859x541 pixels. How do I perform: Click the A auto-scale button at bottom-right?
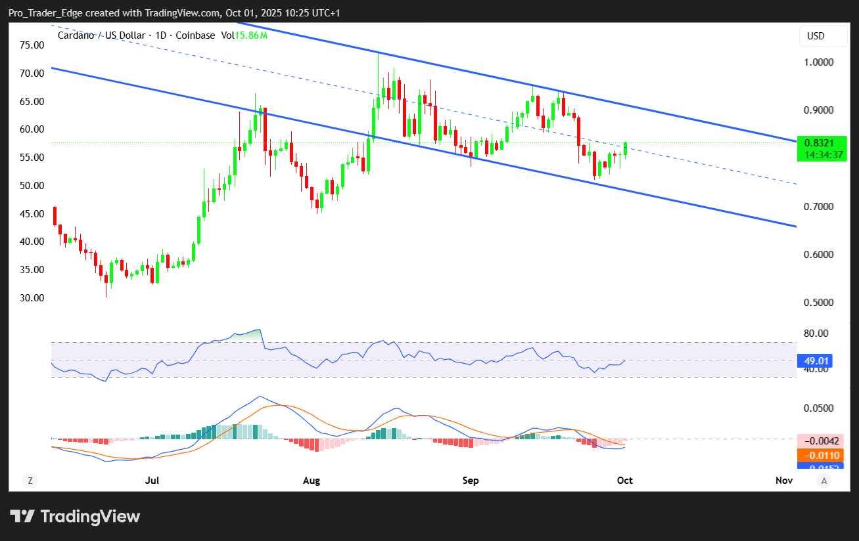[x=824, y=481]
